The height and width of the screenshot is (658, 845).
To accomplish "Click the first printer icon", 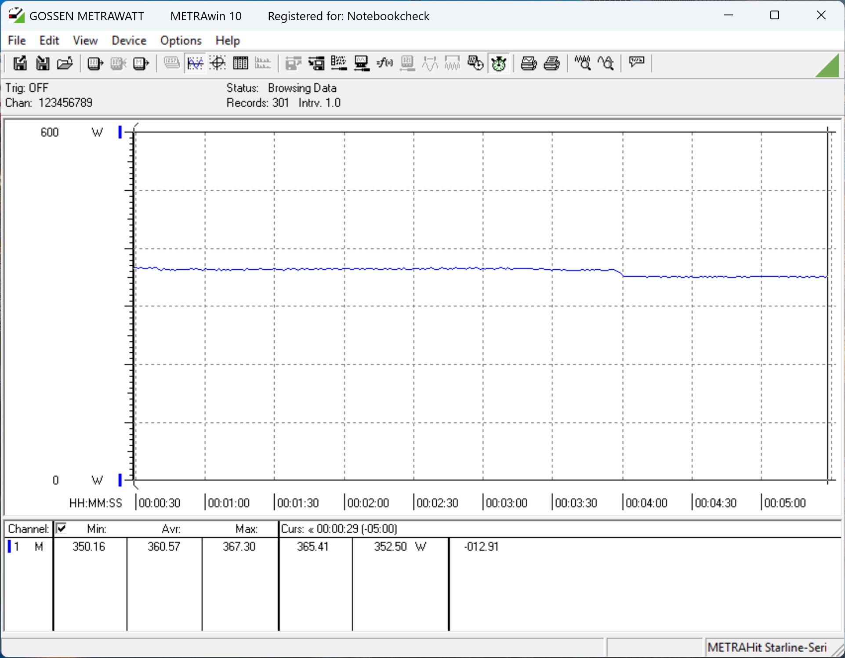I will pos(528,64).
